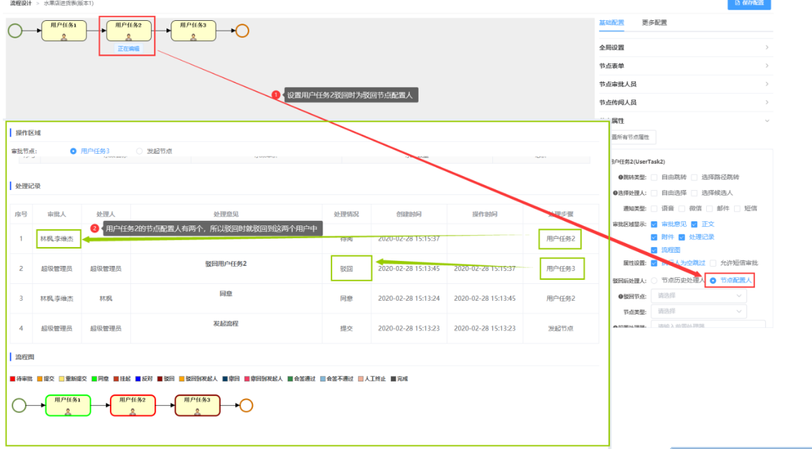Viewport: 812px width, 449px height.
Task: Click the 处理意见 column header
Action: pyautogui.click(x=226, y=214)
